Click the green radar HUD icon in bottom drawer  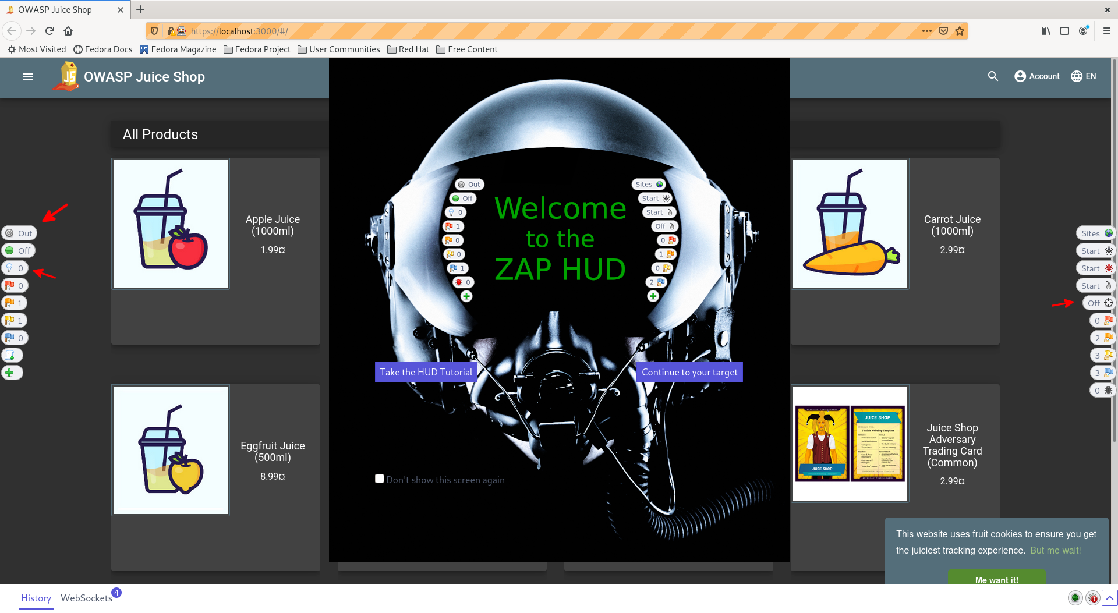click(x=1075, y=598)
